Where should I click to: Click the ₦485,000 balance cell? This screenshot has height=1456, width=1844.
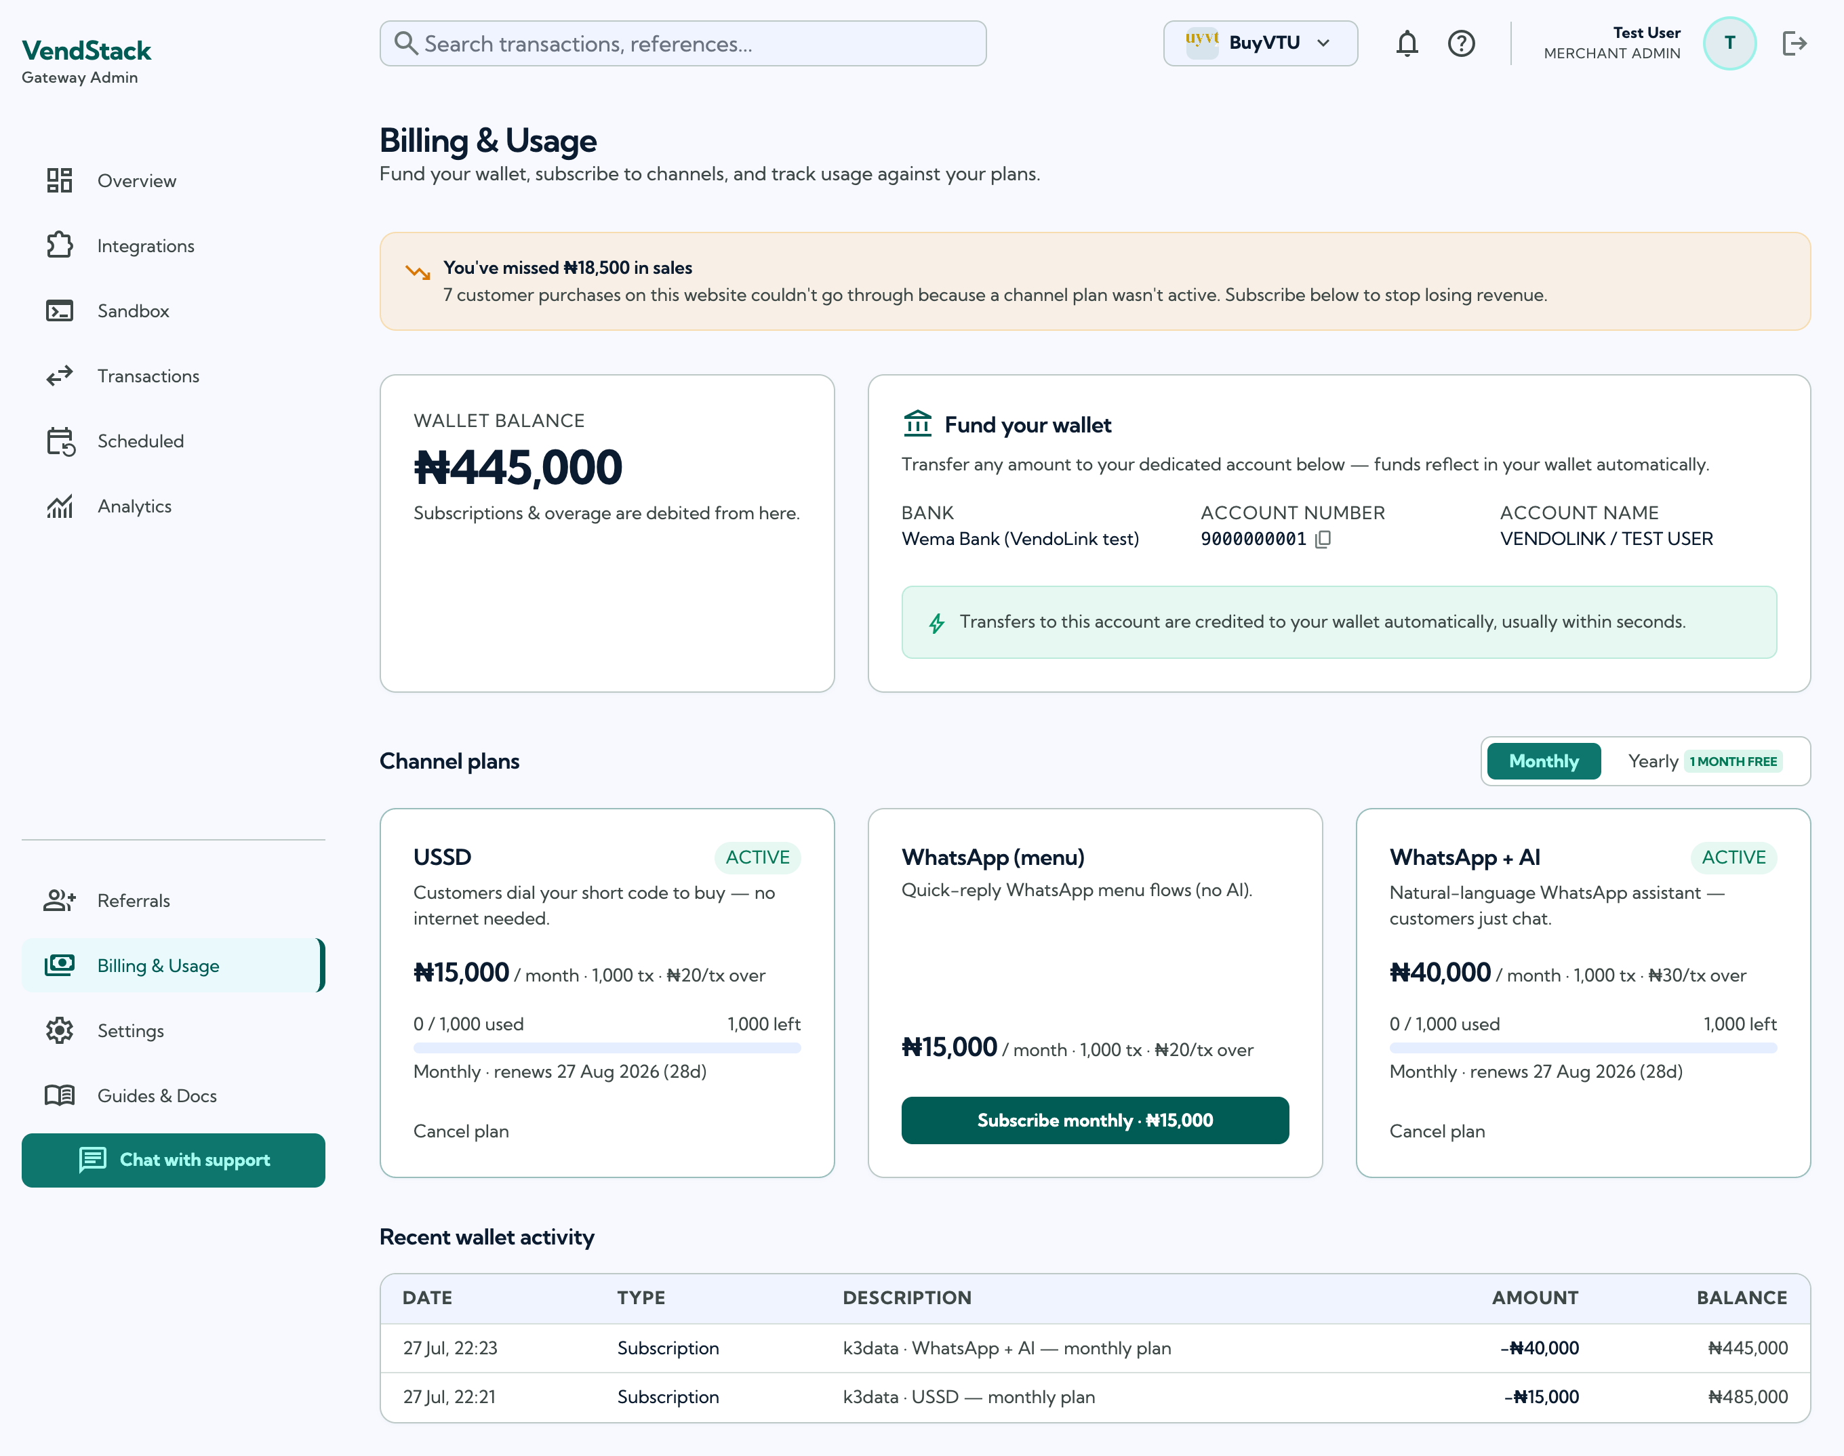click(x=1748, y=1397)
